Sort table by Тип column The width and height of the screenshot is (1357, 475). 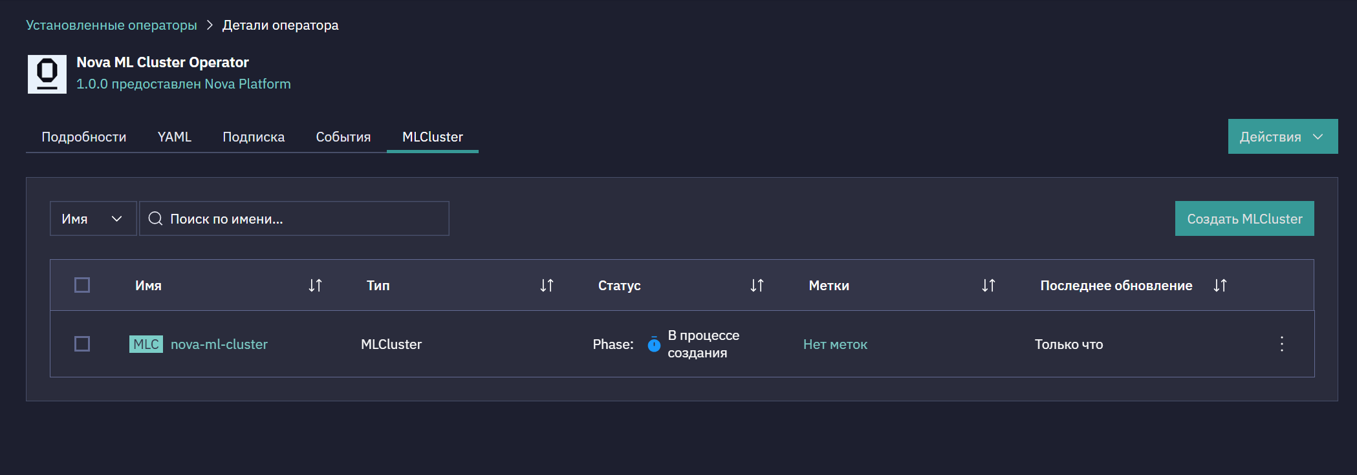tap(547, 285)
